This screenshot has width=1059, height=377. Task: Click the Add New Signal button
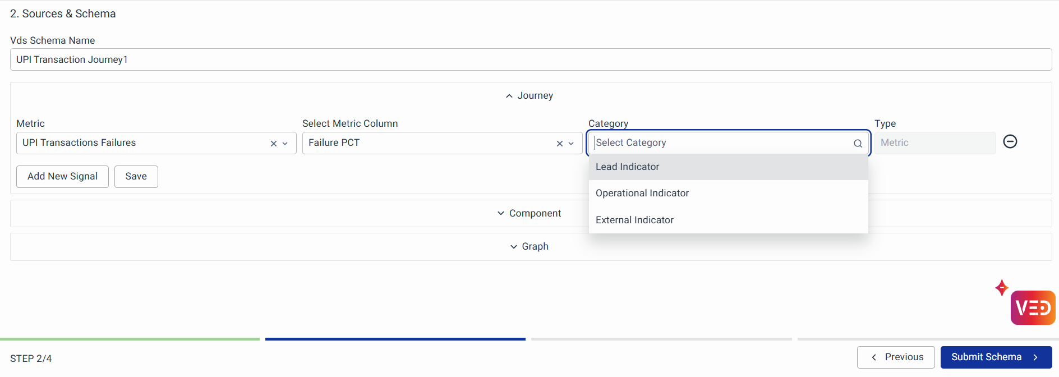(x=62, y=177)
